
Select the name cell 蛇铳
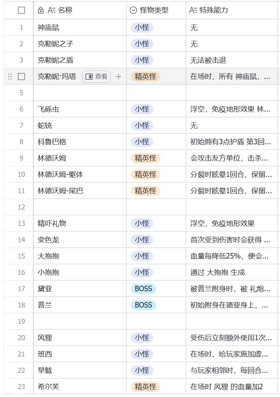[80, 125]
